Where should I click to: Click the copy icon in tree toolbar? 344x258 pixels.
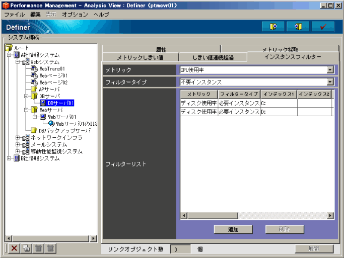tap(26, 248)
